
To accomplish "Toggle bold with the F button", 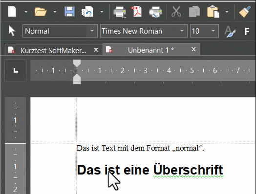I will click(247, 31).
